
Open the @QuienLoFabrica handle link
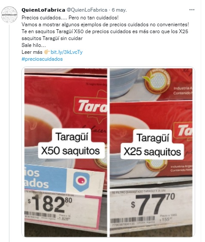(x=87, y=10)
